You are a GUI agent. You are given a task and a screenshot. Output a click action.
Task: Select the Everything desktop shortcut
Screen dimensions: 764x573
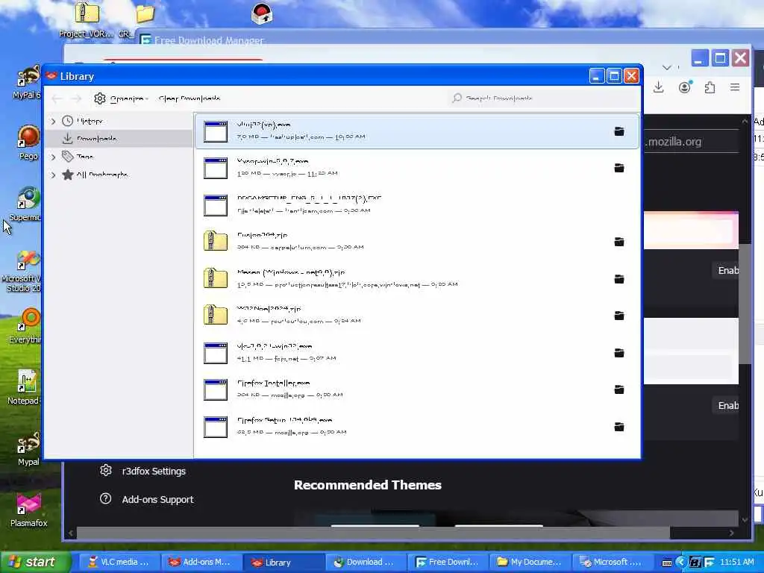[27, 326]
